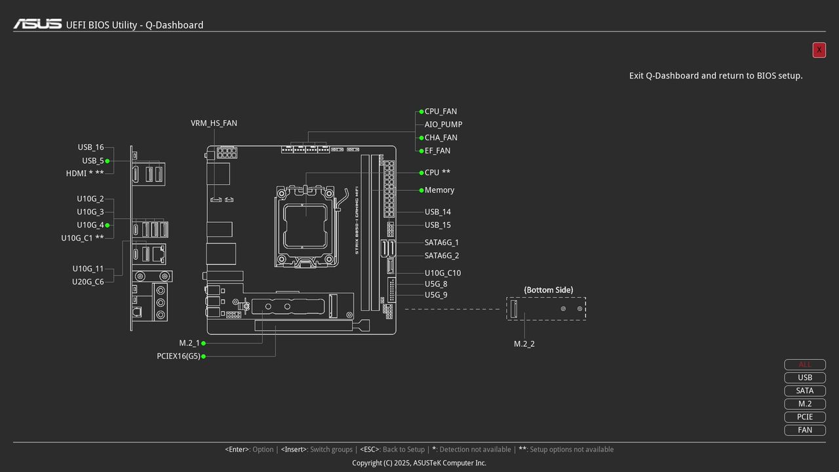Image resolution: width=839 pixels, height=472 pixels.
Task: Select the U20G_C6 rear port
Action: [x=88, y=281]
